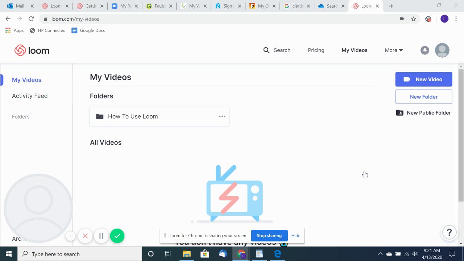Go back in browser
The height and width of the screenshot is (261, 464).
pyautogui.click(x=8, y=19)
